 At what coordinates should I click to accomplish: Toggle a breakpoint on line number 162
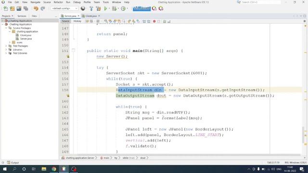pyautogui.click(x=65, y=112)
